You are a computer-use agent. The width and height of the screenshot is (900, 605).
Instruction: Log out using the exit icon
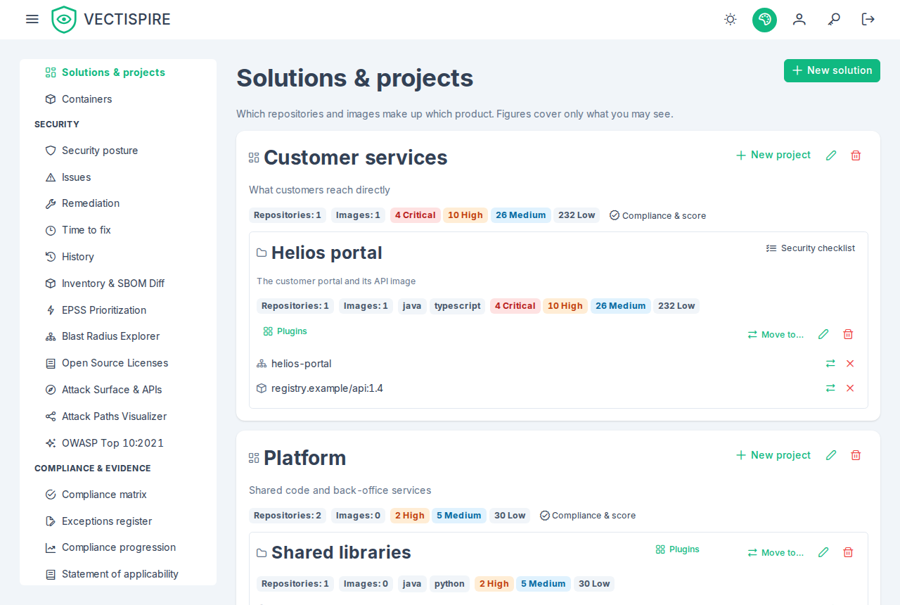868,20
